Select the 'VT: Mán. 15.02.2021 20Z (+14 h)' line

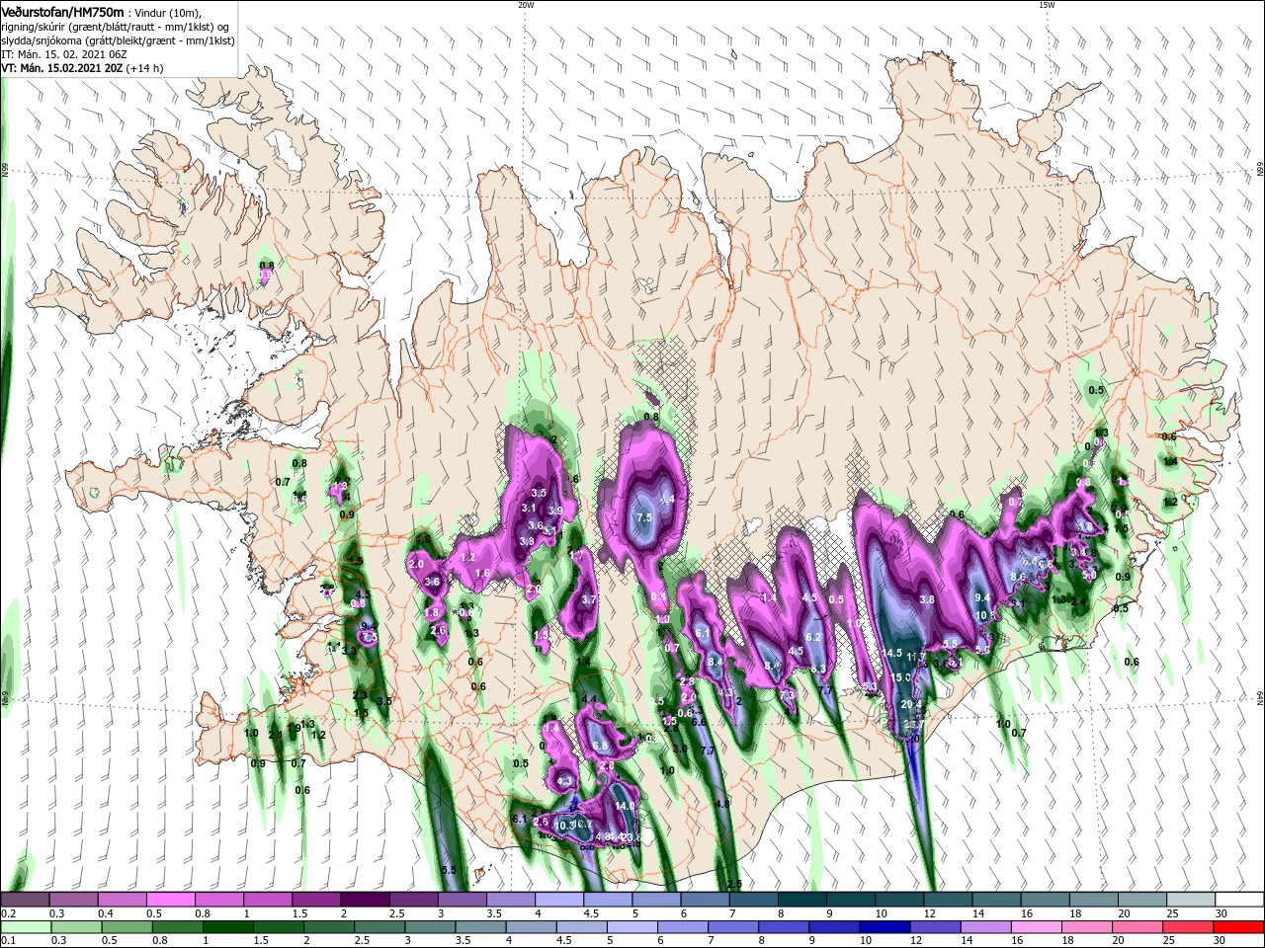coord(82,68)
